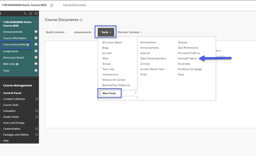Choose Groups from the Tools menu
256x156 pixels.
pos(106,64)
